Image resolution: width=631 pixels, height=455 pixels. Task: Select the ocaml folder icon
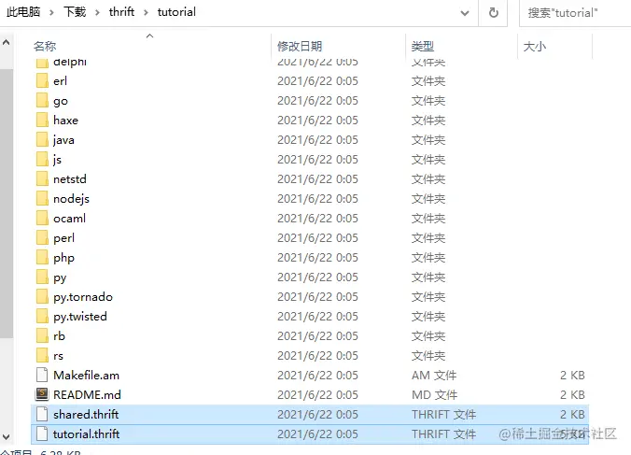(42, 219)
